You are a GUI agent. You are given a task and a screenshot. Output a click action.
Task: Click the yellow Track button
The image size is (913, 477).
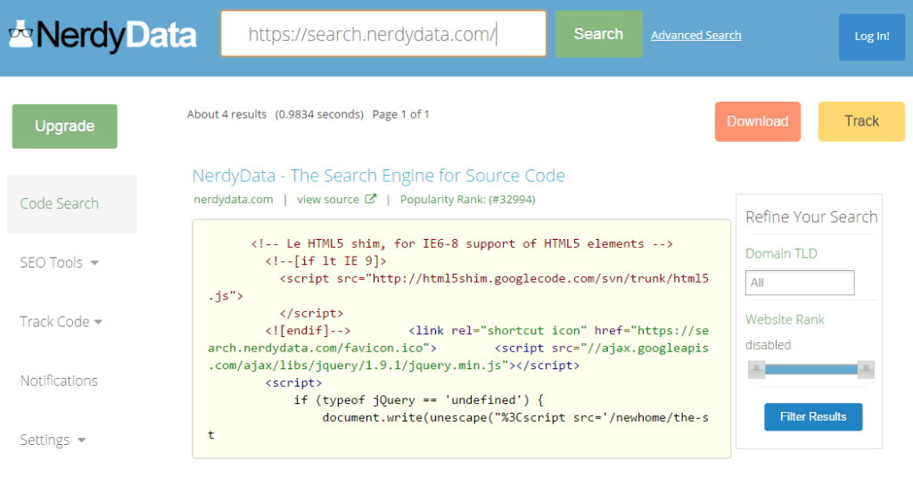click(861, 122)
